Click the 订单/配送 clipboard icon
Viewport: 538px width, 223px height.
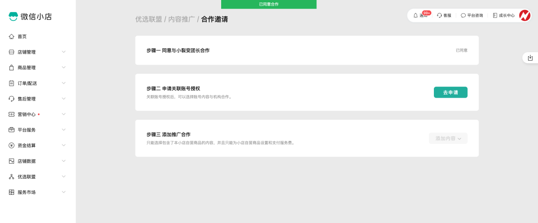pyautogui.click(x=11, y=83)
